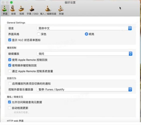This screenshot has width=141, height=125.
Task: Click the 界面 tab label text
Action: tap(5, 14)
